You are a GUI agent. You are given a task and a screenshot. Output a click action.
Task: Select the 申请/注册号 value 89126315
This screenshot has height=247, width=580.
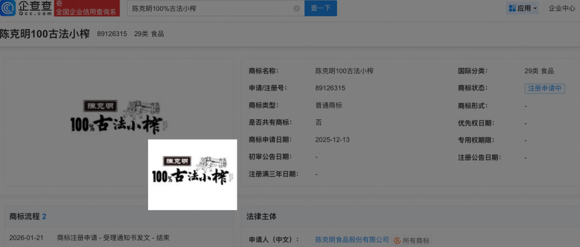pyautogui.click(x=330, y=88)
